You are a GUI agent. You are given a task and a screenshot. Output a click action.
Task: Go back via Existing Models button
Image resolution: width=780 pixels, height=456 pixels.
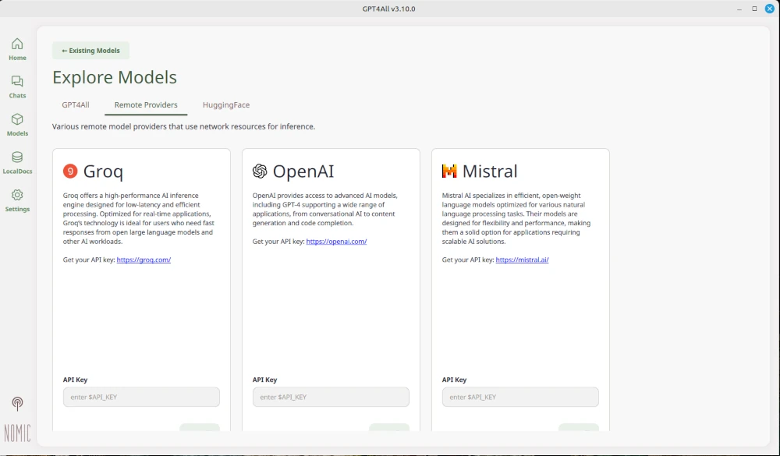point(90,50)
